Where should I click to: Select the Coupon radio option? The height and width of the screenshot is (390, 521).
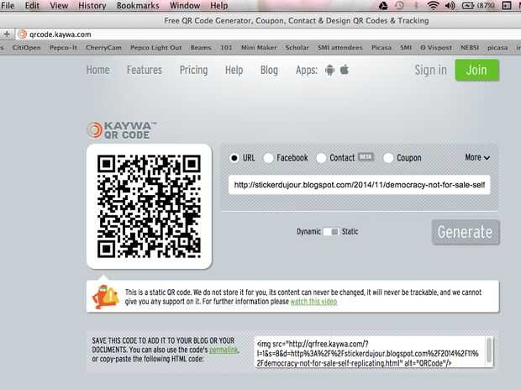(388, 158)
